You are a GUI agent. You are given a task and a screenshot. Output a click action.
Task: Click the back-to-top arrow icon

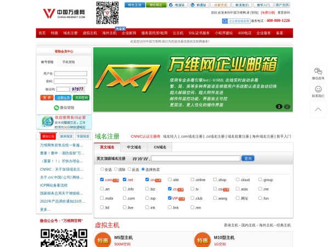pyautogui.click(x=318, y=109)
